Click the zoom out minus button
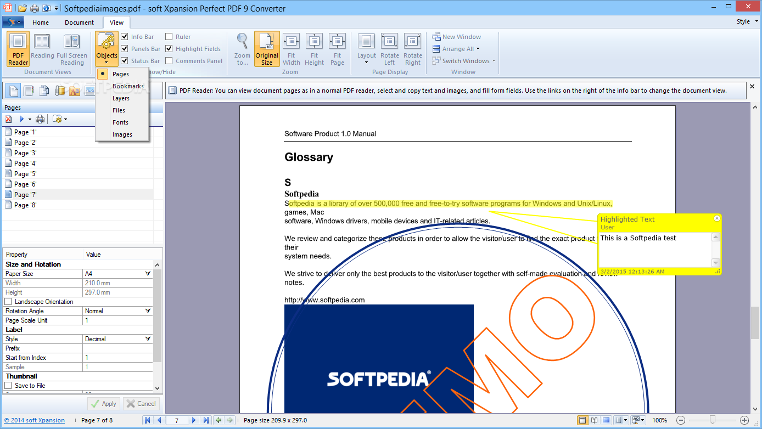The height and width of the screenshot is (429, 762). tap(680, 420)
